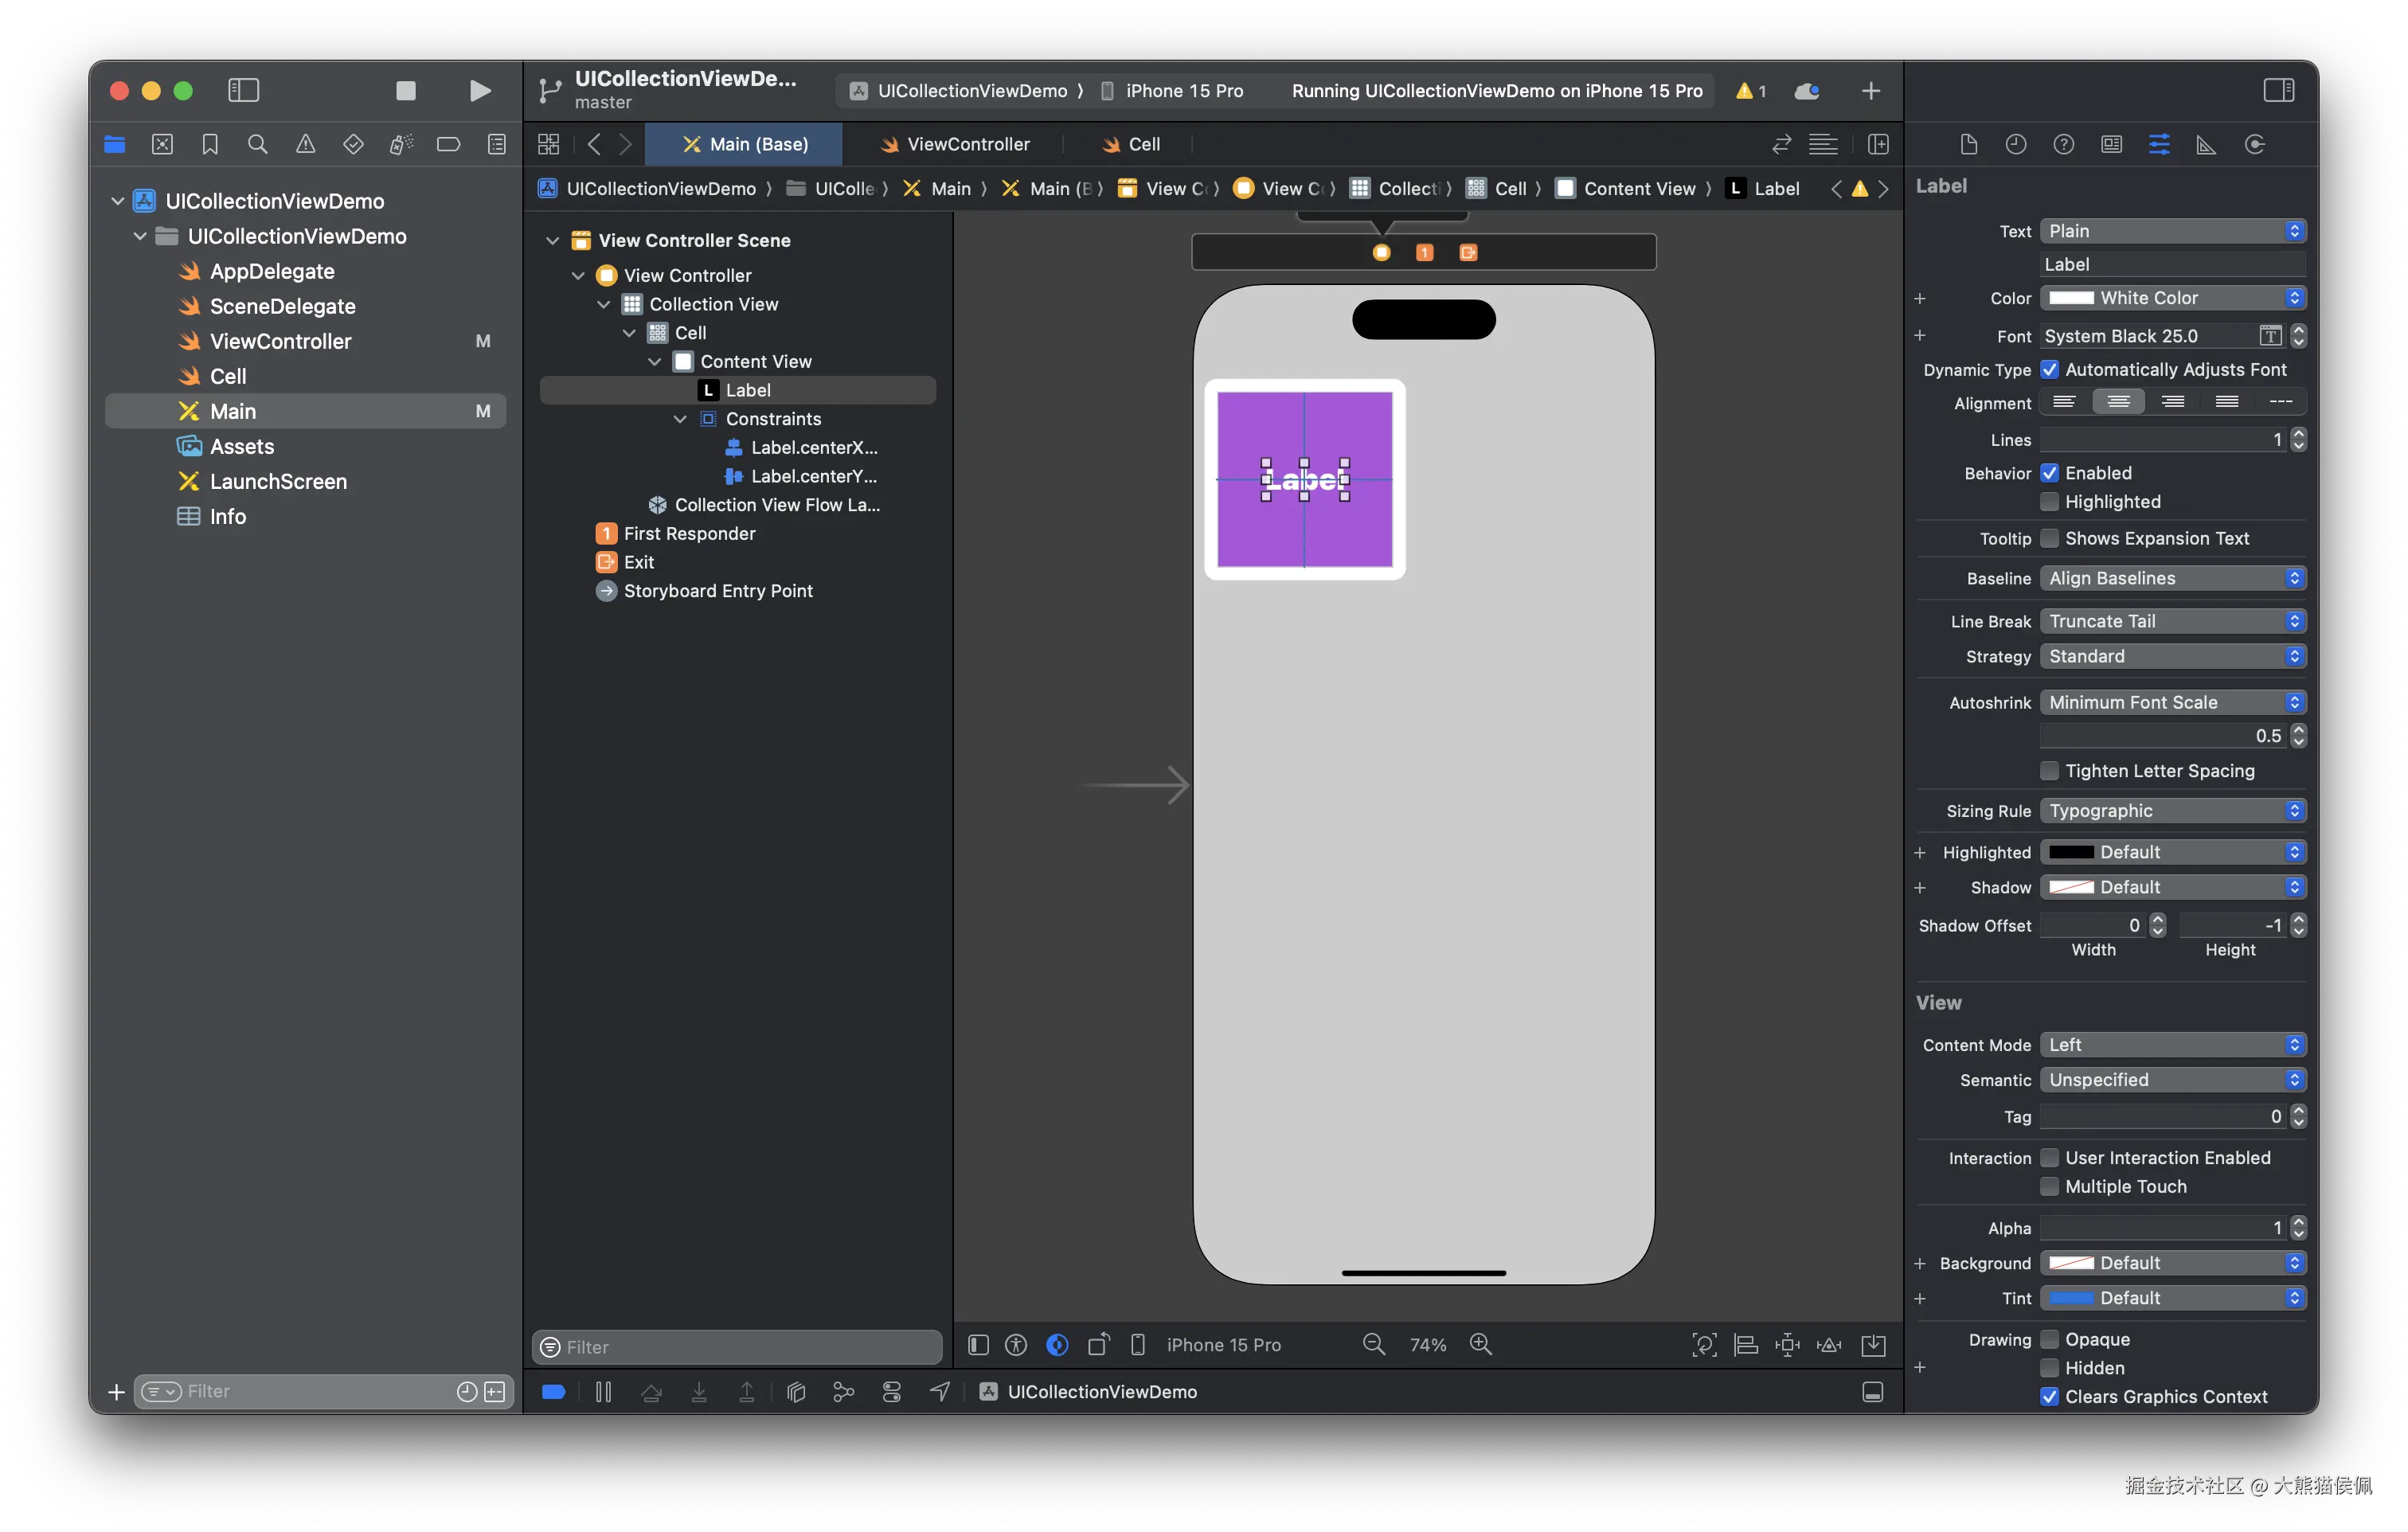
Task: Collapse the Constraints tree group
Action: point(680,419)
